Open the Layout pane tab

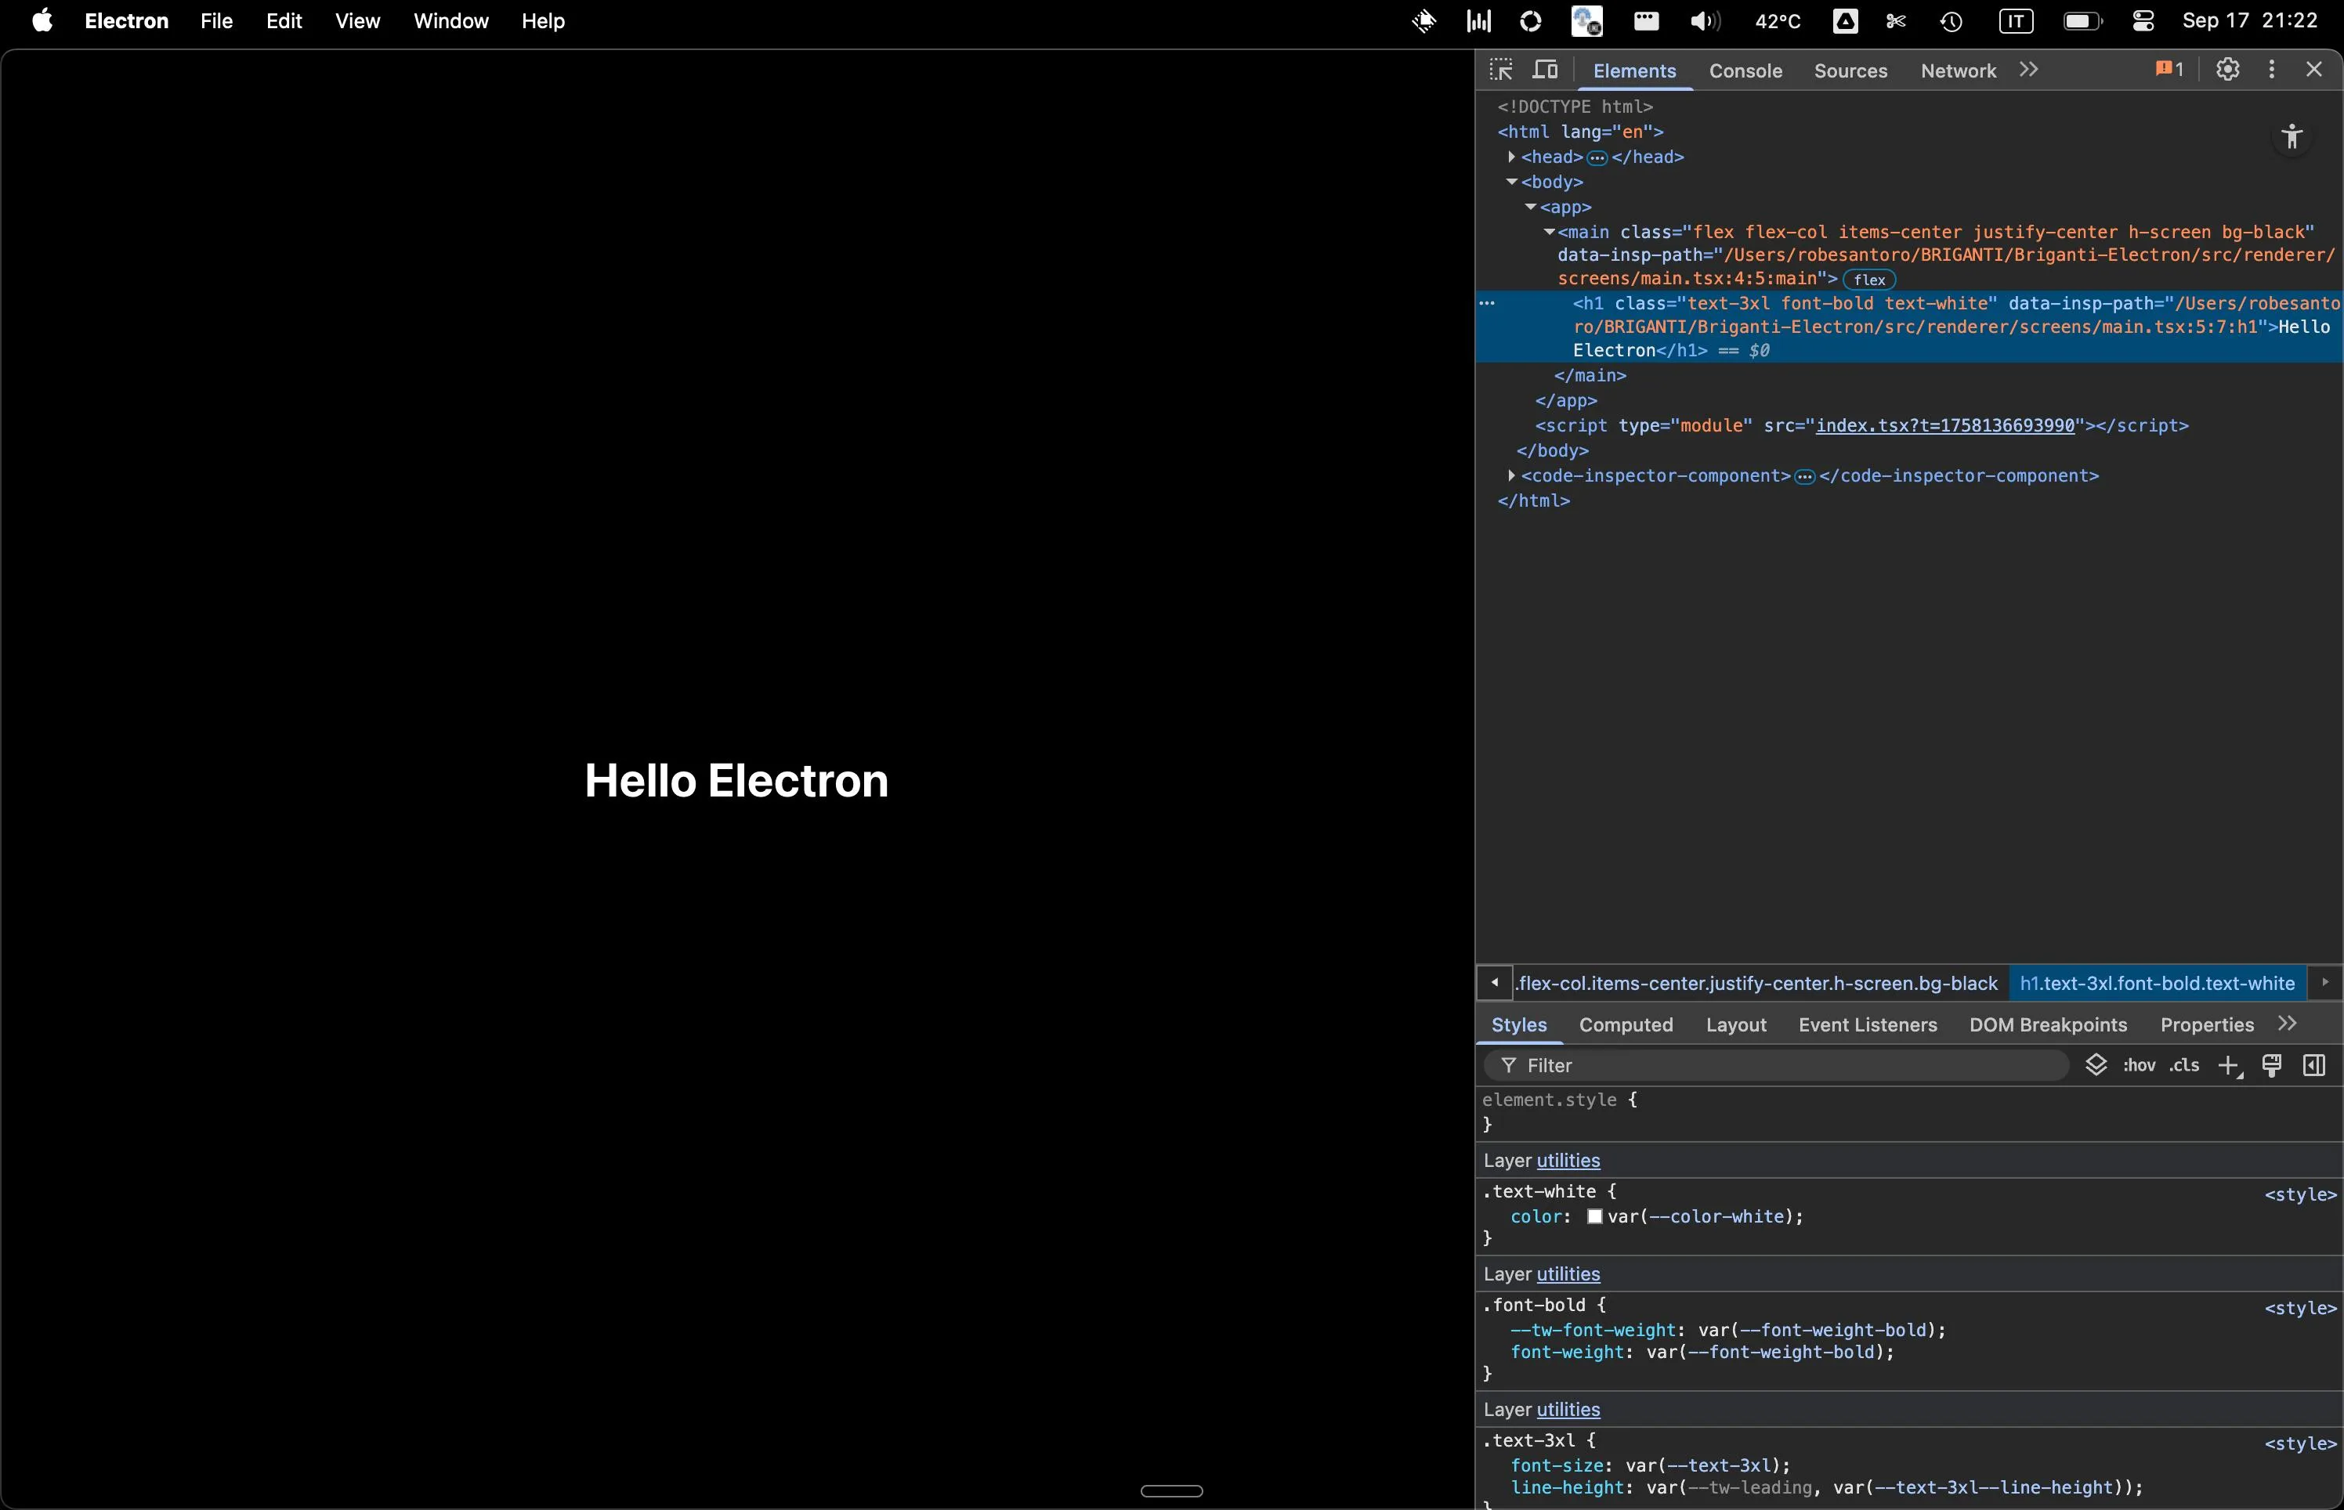pyautogui.click(x=1735, y=1024)
